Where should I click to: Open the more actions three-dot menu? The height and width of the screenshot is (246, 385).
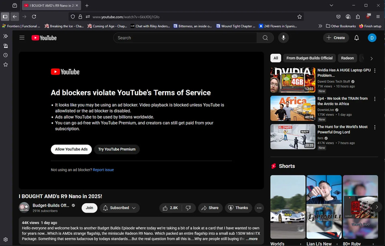coord(259,208)
